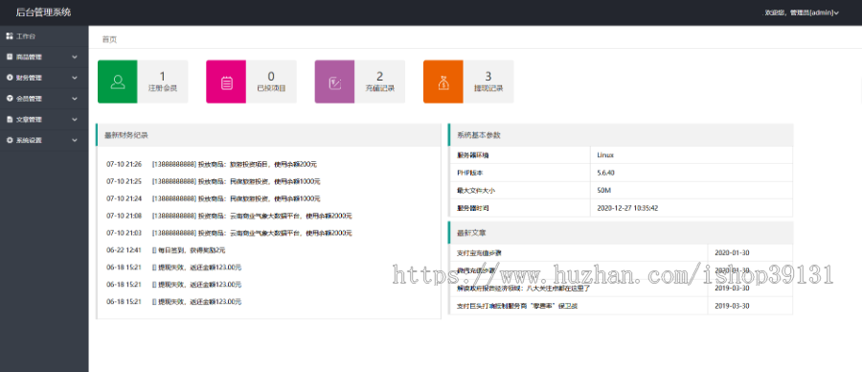Click the 最新财务纪录 panel header
This screenshot has height=372, width=862.
pos(268,135)
